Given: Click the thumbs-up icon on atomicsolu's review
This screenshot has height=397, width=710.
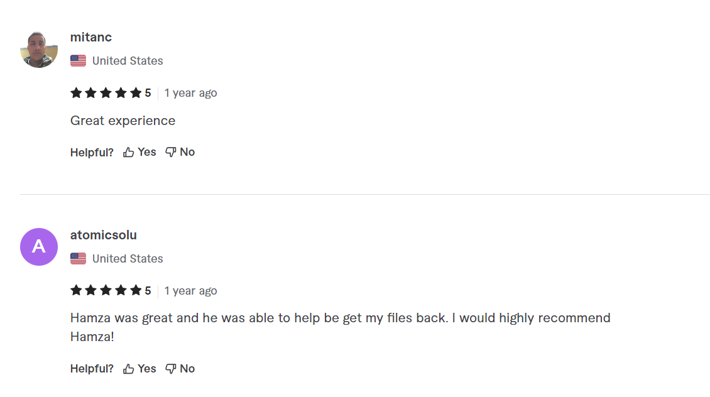Looking at the screenshot, I should (x=129, y=369).
